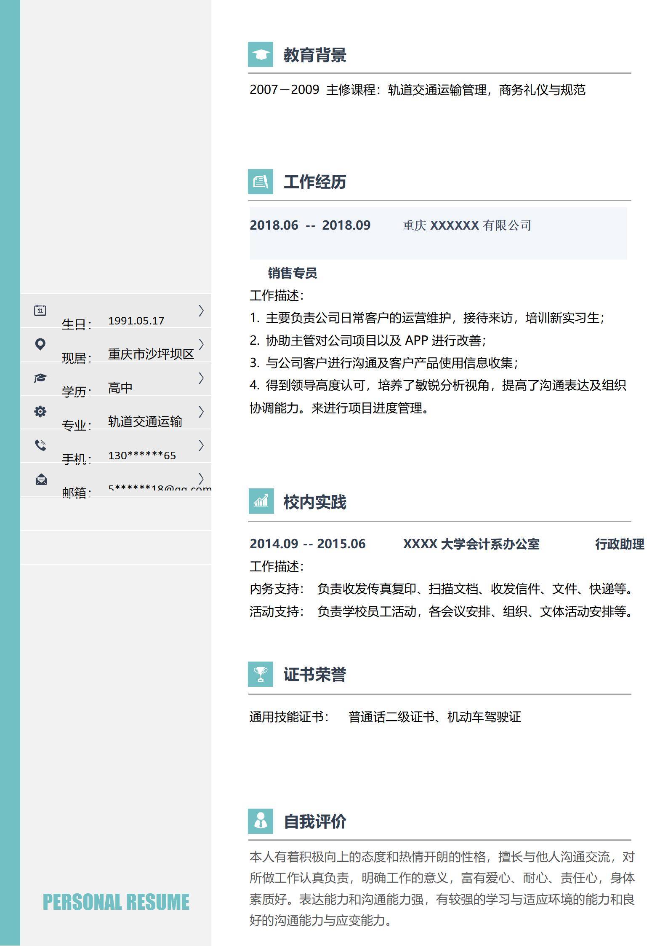Click the person icon beside 自我评价
668x946 pixels.
pyautogui.click(x=260, y=821)
